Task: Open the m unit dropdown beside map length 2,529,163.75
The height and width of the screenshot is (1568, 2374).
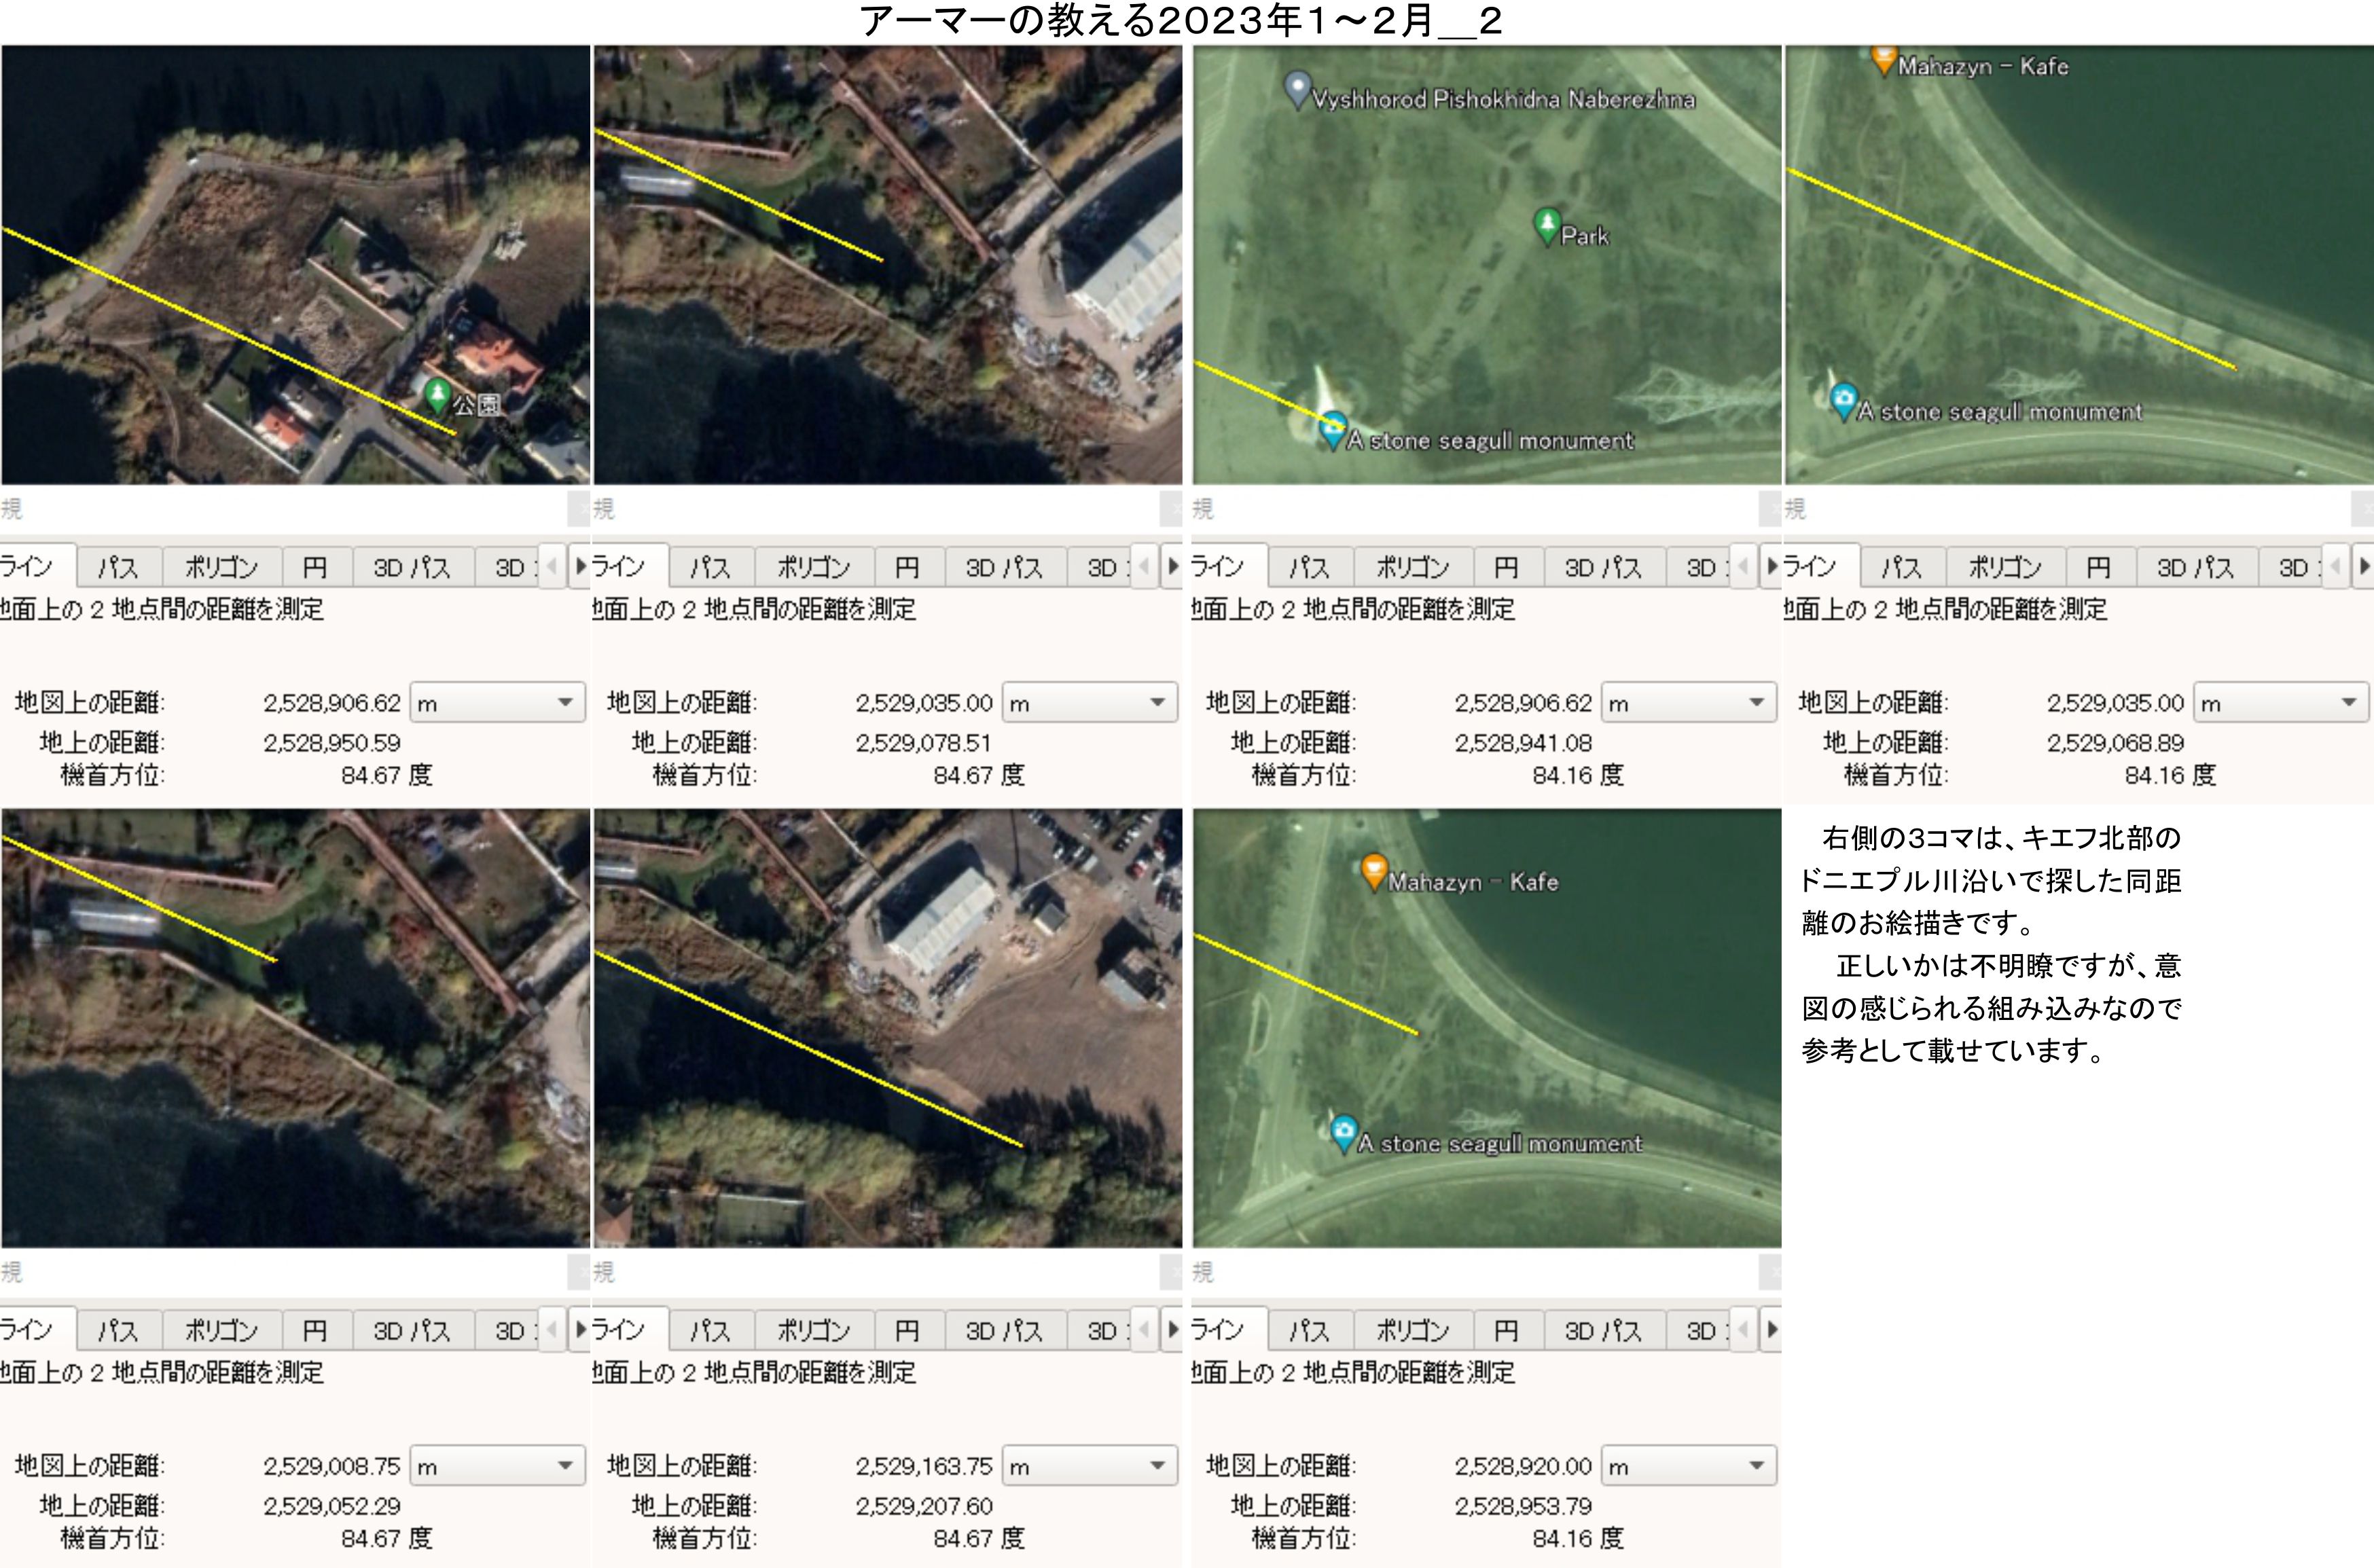Action: 1090,1466
